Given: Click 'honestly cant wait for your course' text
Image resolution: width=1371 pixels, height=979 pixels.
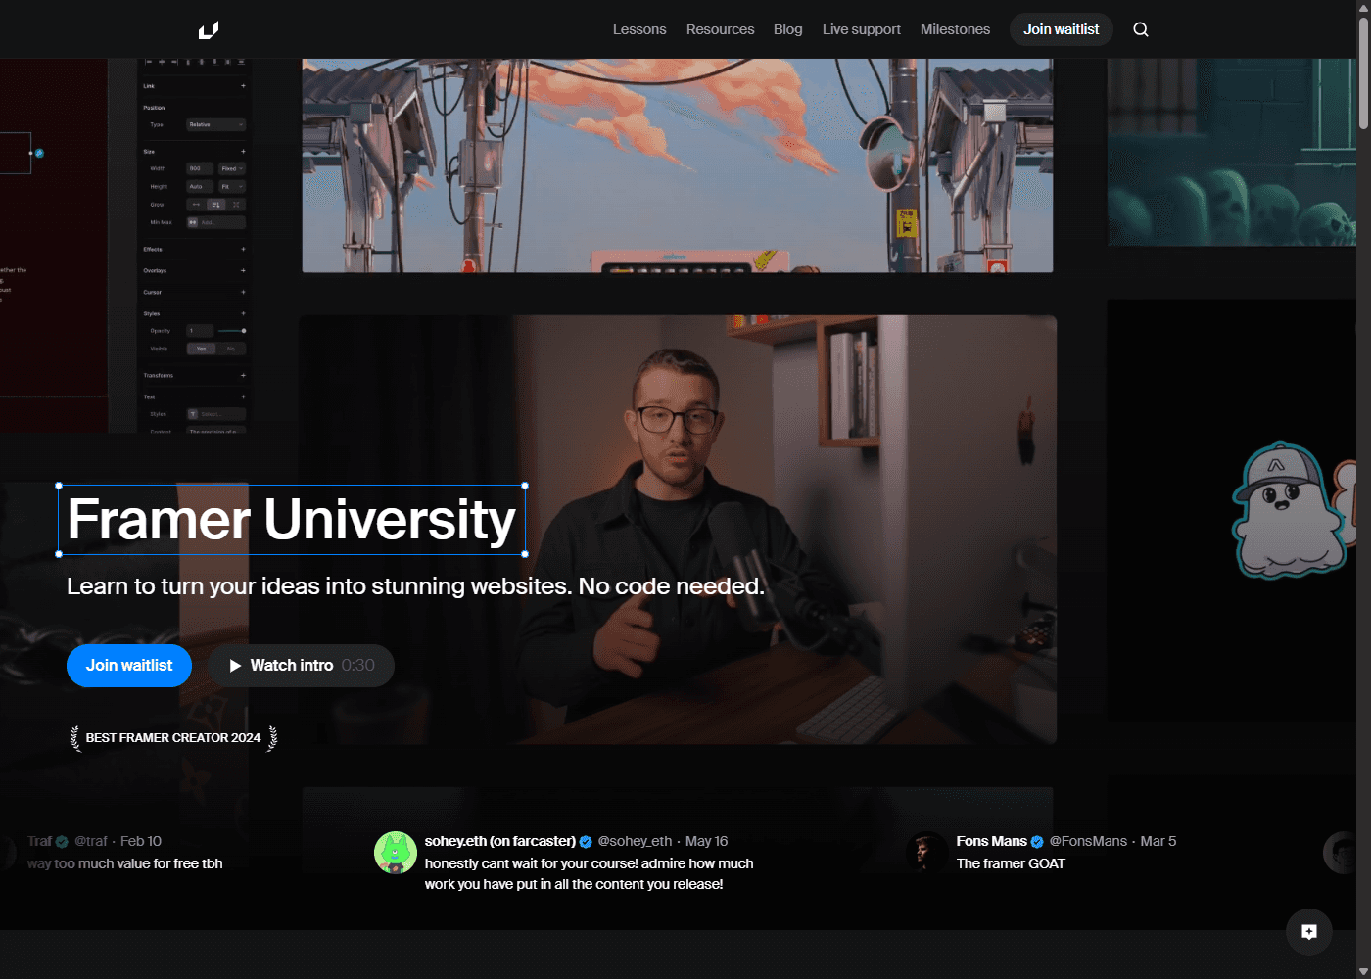Looking at the screenshot, I should pos(589,874).
